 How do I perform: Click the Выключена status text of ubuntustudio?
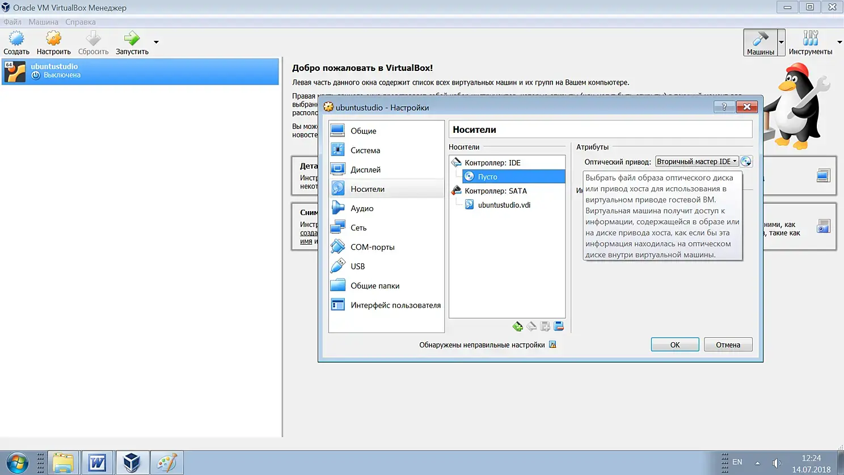[62, 75]
